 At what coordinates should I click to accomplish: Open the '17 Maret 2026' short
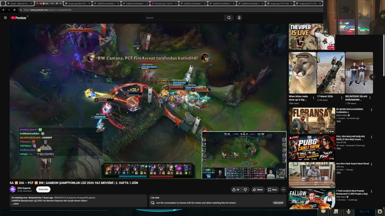[331, 73]
